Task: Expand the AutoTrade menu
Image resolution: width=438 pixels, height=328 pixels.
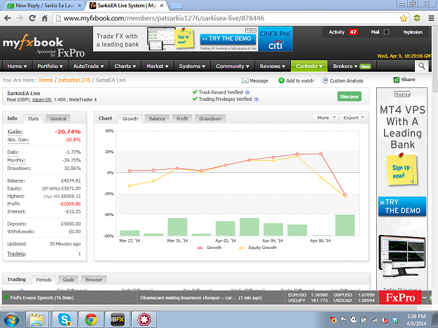Action: (x=88, y=66)
